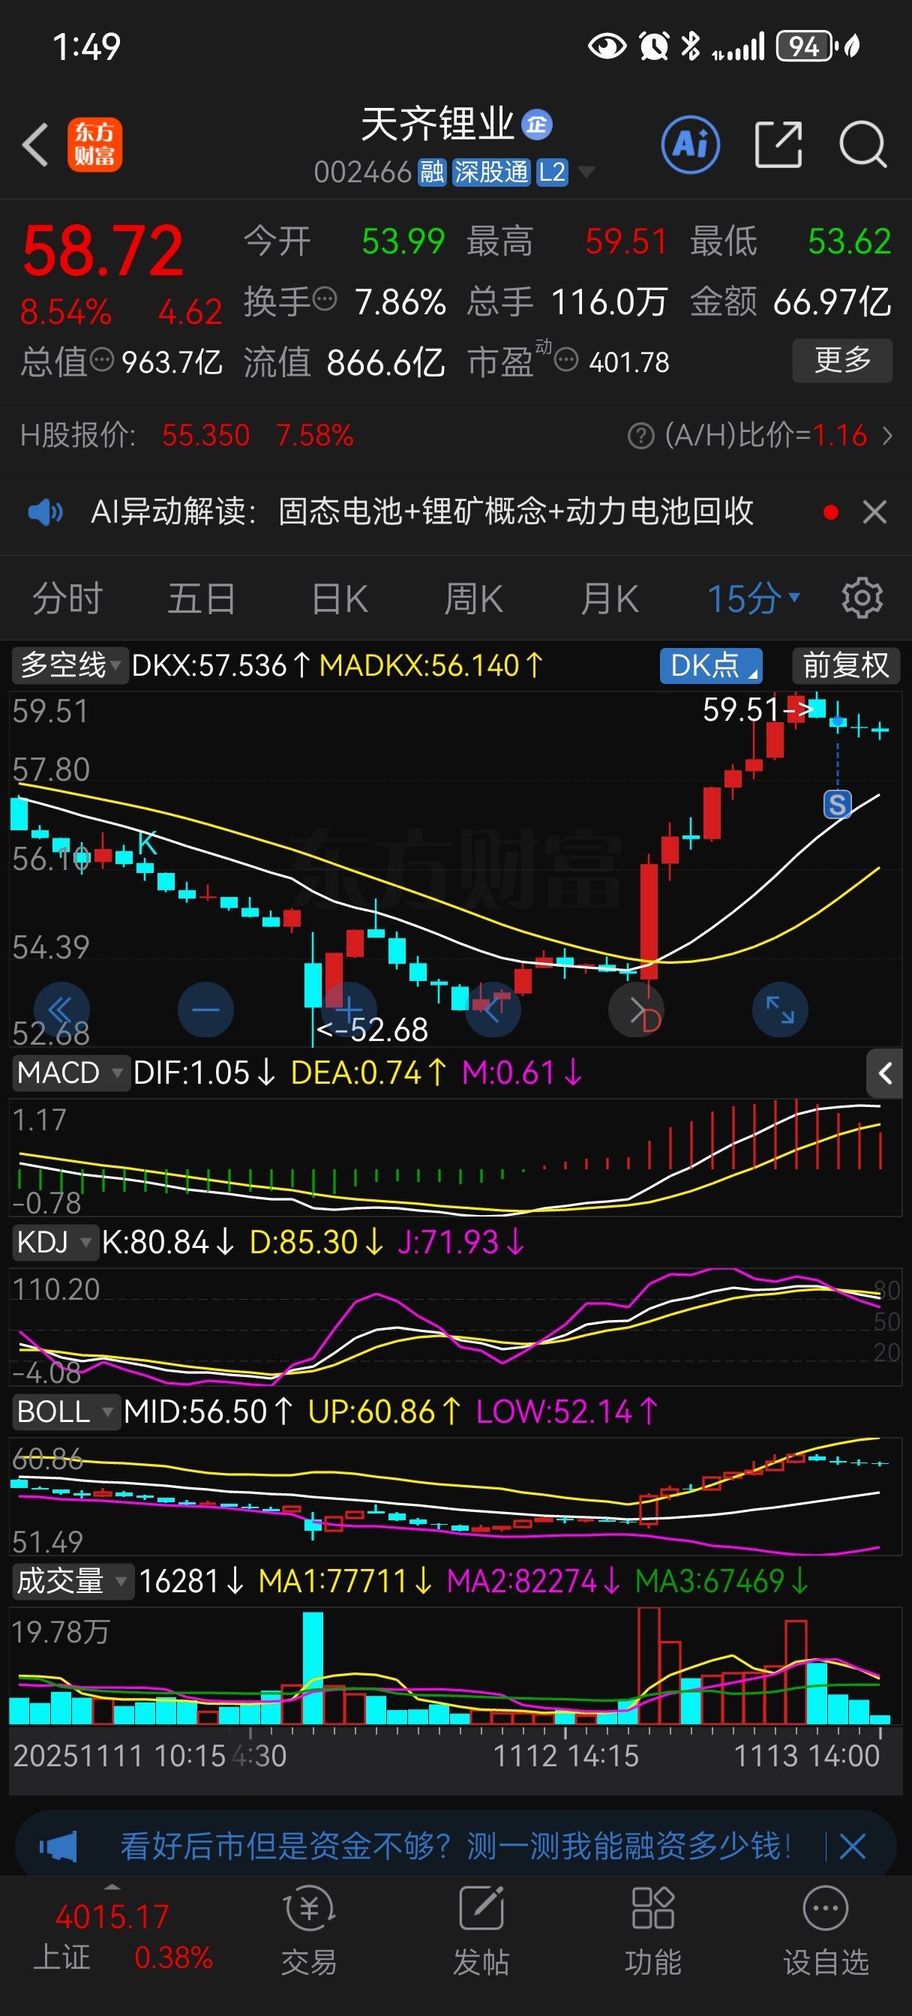Tap the red dot notification indicator
The width and height of the screenshot is (912, 2016).
[830, 512]
